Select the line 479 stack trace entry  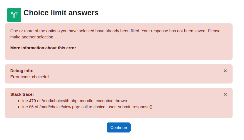[x=74, y=101]
